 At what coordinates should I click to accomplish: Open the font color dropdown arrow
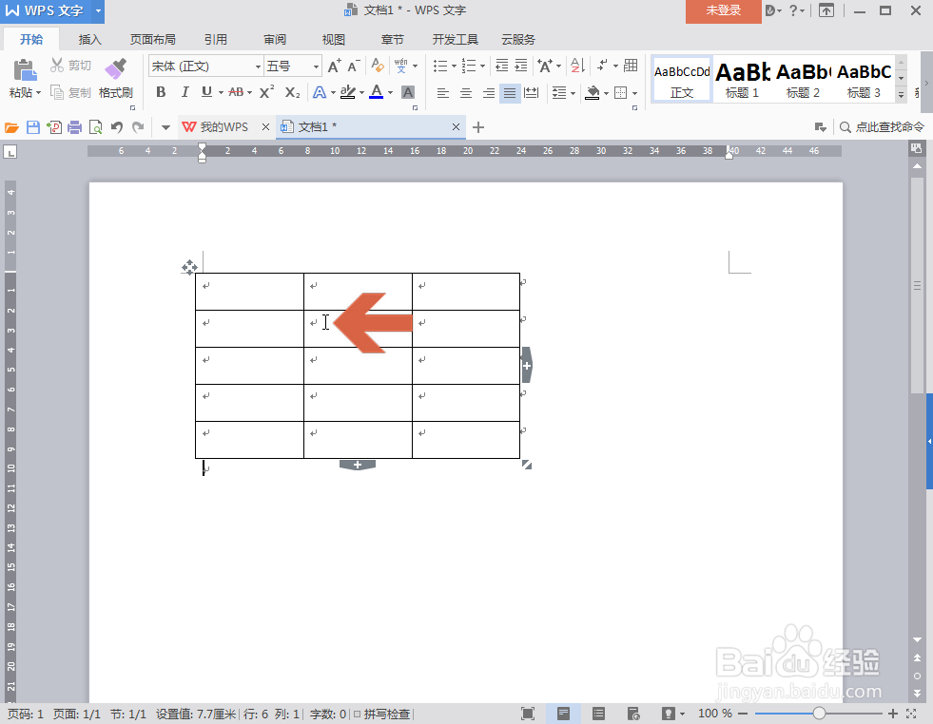tap(390, 93)
